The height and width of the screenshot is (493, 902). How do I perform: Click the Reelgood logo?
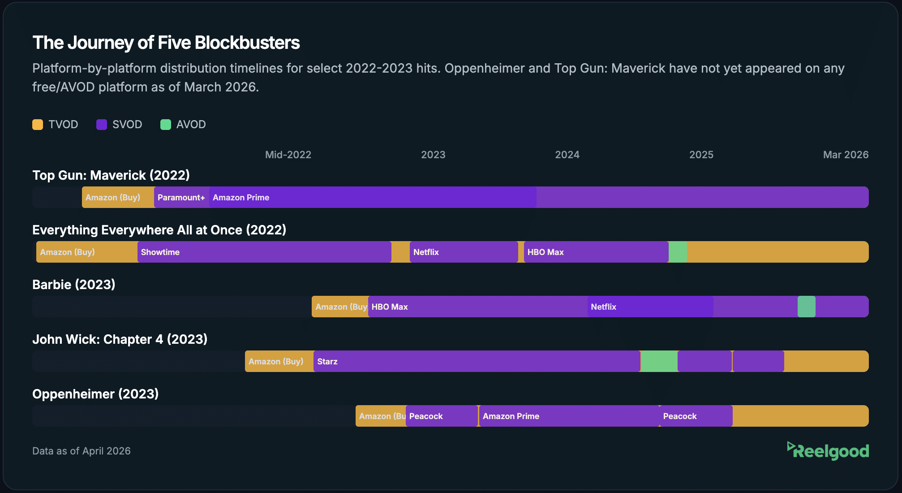point(828,451)
